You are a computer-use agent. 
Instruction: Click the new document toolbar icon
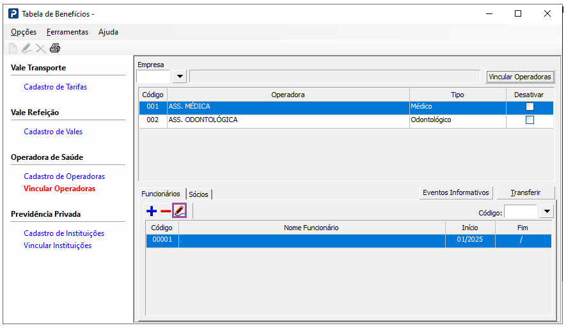(13, 48)
